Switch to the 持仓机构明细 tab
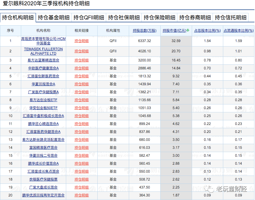 (18, 17)
